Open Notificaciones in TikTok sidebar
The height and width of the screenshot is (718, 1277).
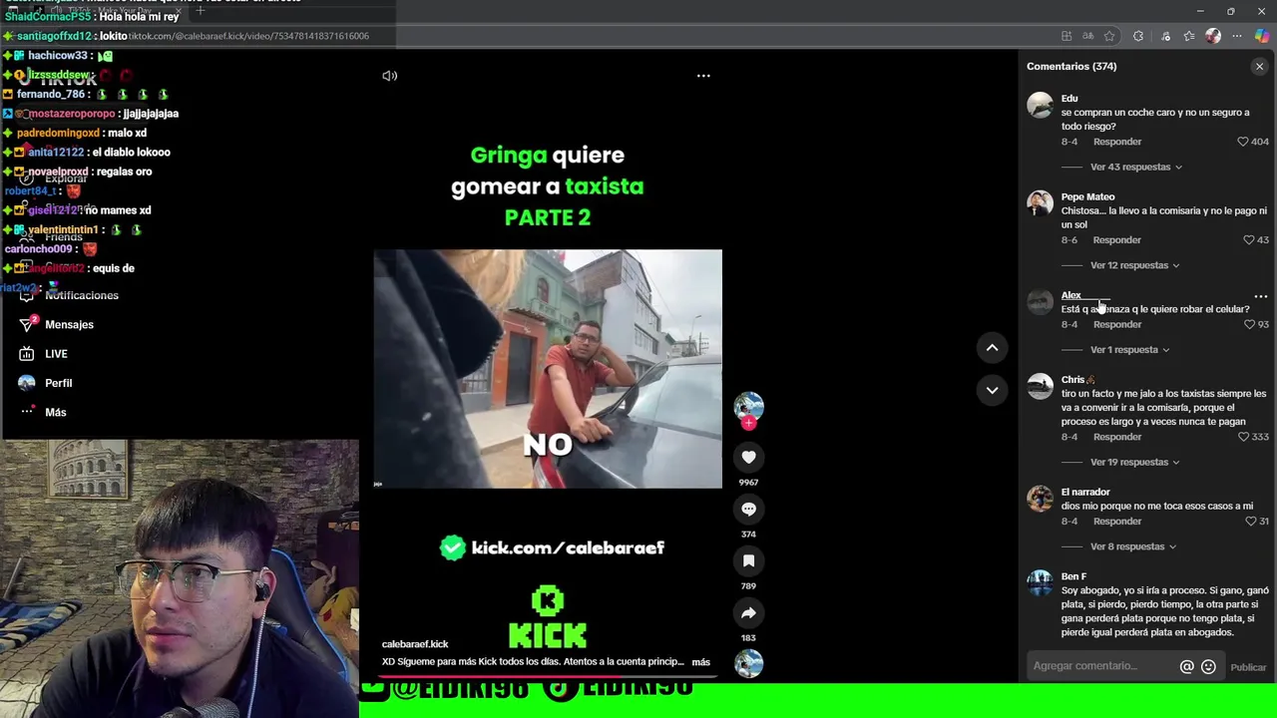coord(82,296)
